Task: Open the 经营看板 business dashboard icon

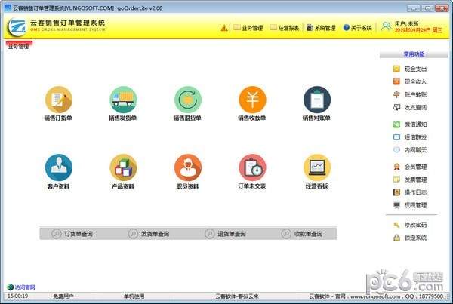Action: click(317, 167)
